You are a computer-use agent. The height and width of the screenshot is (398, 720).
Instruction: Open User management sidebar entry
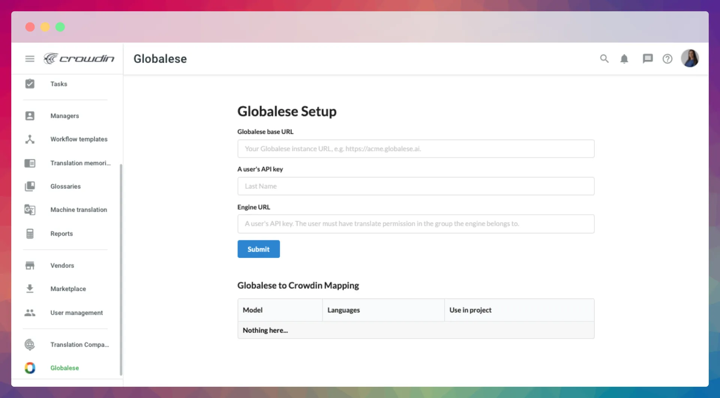tap(76, 313)
